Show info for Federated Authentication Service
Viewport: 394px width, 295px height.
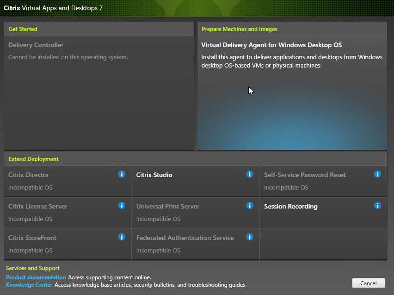250,237
